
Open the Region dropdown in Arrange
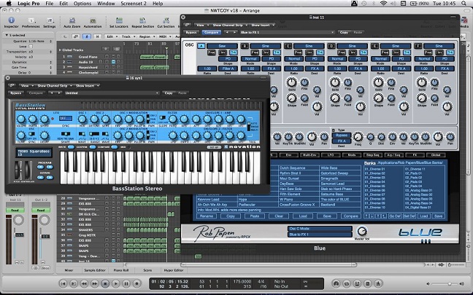[146, 36]
